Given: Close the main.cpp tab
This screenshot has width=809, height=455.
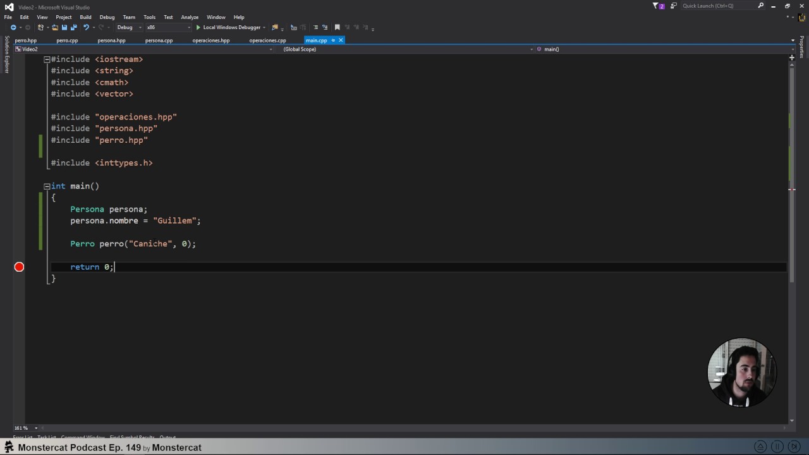Looking at the screenshot, I should (x=341, y=40).
